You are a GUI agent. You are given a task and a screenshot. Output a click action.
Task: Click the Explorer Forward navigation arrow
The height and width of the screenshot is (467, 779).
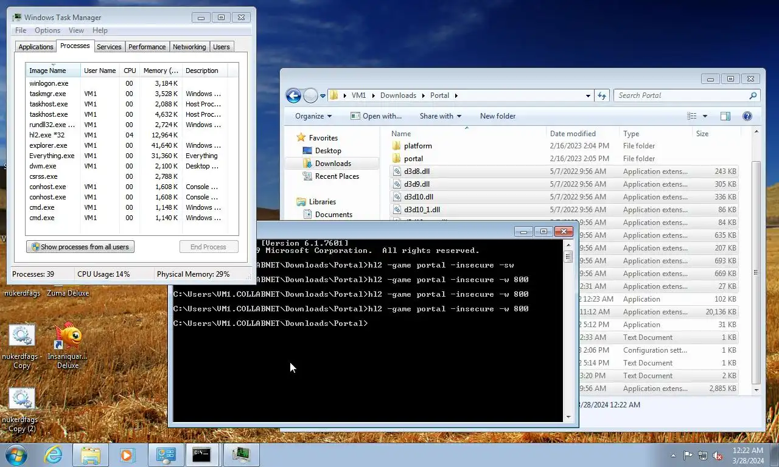[x=310, y=95]
